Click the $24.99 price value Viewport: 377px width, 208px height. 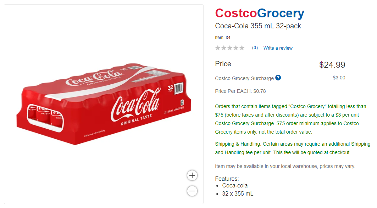pyautogui.click(x=332, y=65)
